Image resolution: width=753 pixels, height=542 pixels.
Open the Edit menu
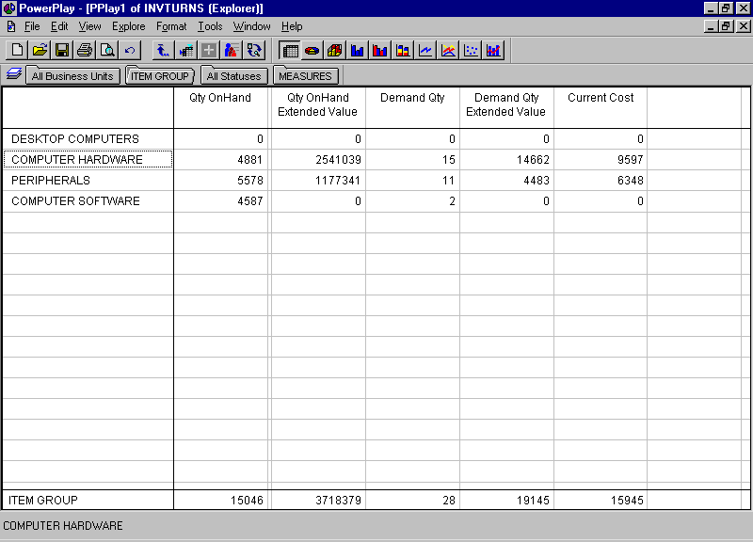coord(59,26)
